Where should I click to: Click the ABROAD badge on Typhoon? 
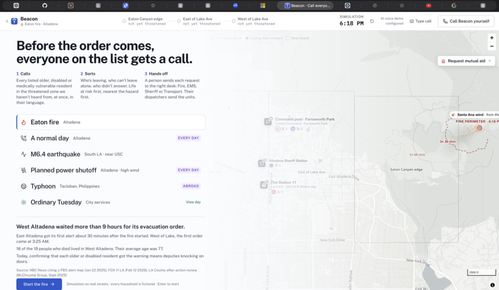click(x=191, y=186)
